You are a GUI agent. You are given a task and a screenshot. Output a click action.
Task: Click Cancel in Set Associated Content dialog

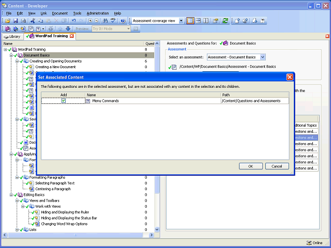pyautogui.click(x=277, y=166)
